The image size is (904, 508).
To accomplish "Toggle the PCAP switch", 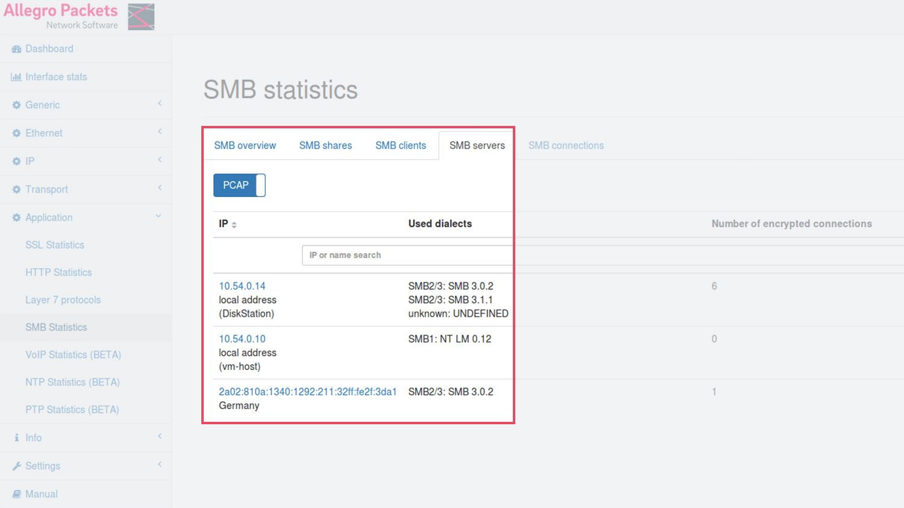I will (239, 185).
